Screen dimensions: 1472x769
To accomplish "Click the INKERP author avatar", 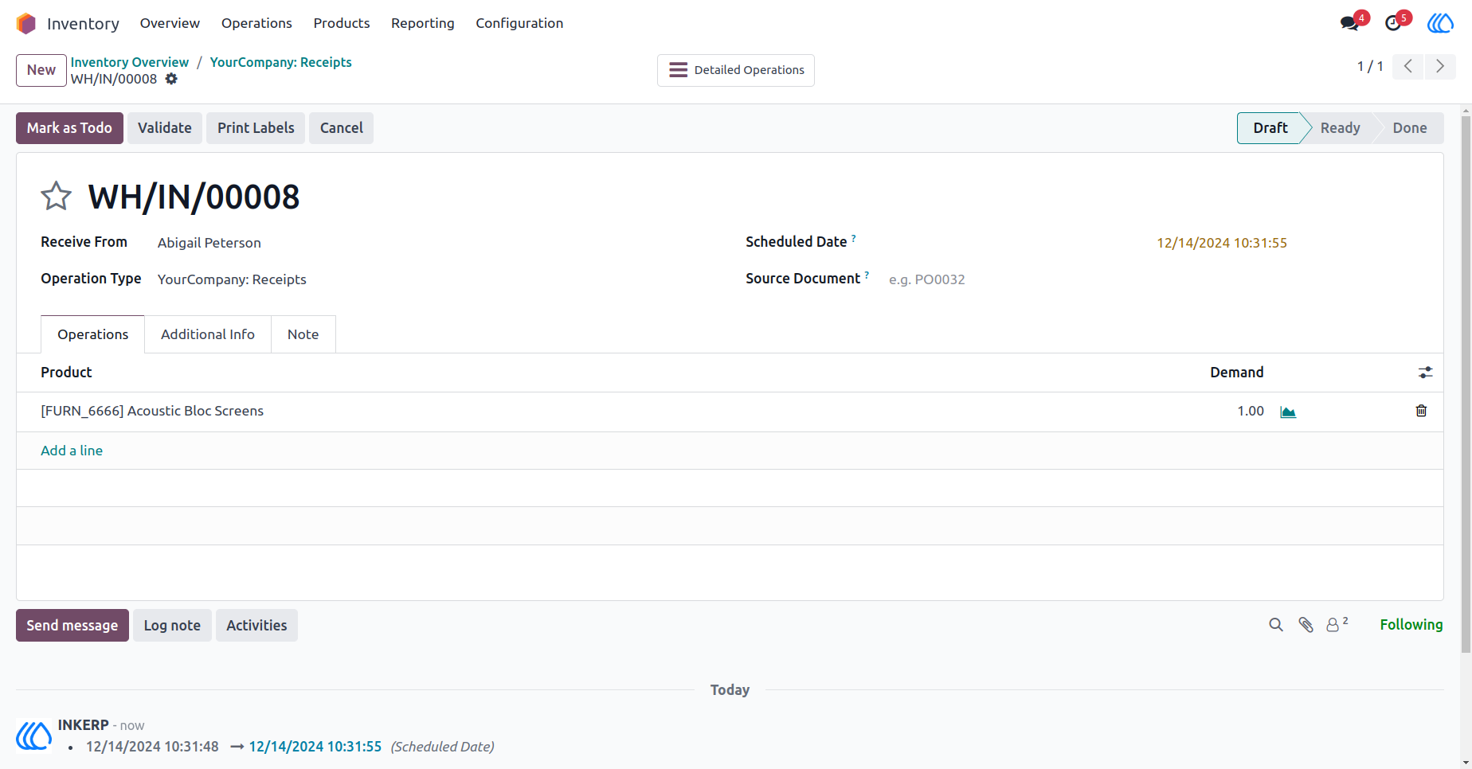I will coord(34,736).
